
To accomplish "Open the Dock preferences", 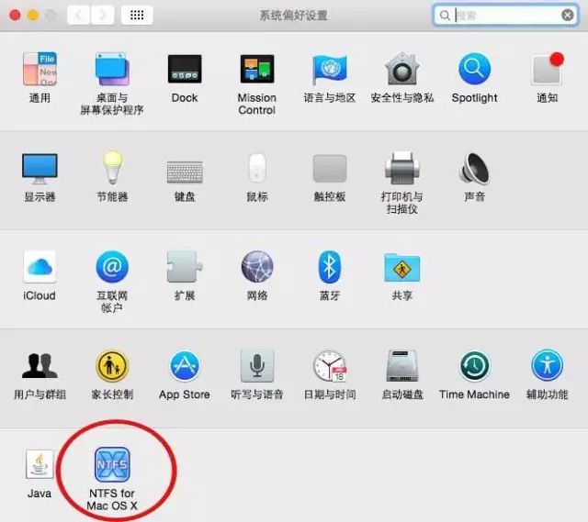I will coord(185,71).
